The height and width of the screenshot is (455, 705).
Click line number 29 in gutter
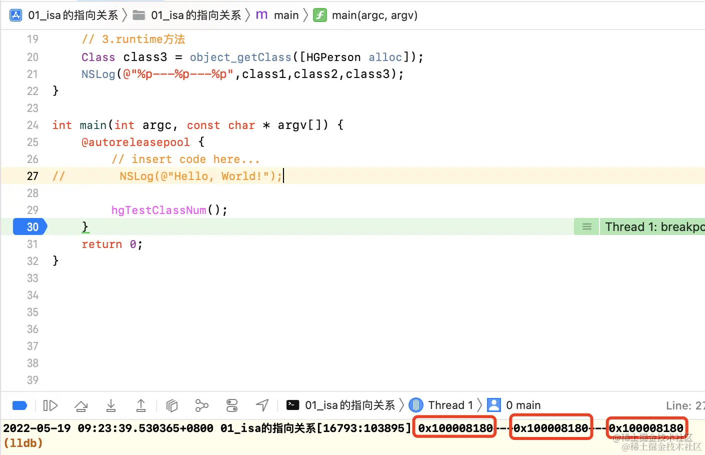pos(32,210)
